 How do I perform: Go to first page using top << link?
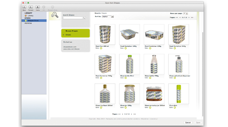(177, 17)
